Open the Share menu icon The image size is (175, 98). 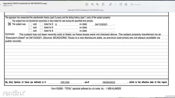[103, 4]
